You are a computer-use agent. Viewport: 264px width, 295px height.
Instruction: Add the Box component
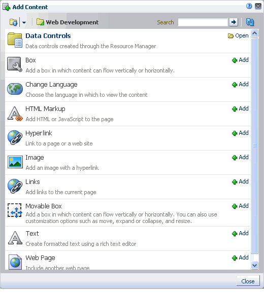244,60
